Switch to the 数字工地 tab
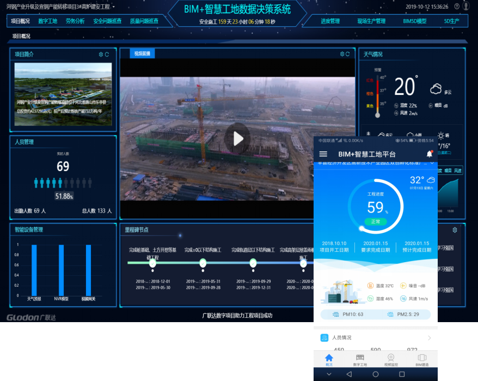 (48, 21)
